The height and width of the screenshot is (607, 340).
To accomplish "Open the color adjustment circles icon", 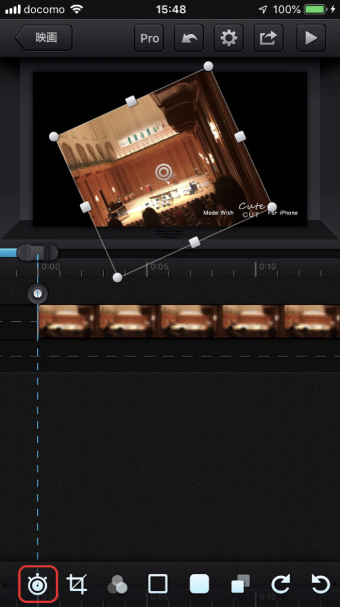I will click(118, 584).
